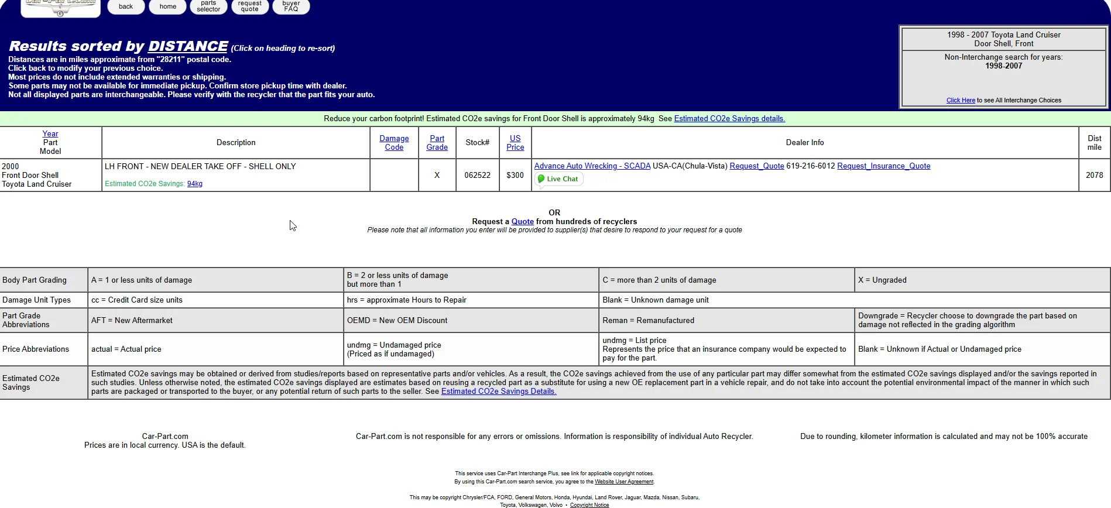
Task: Click the Car-Part.com logo
Action: (60, 7)
